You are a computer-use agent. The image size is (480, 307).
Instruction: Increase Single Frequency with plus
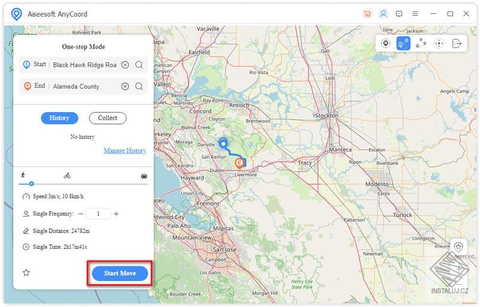(x=116, y=213)
